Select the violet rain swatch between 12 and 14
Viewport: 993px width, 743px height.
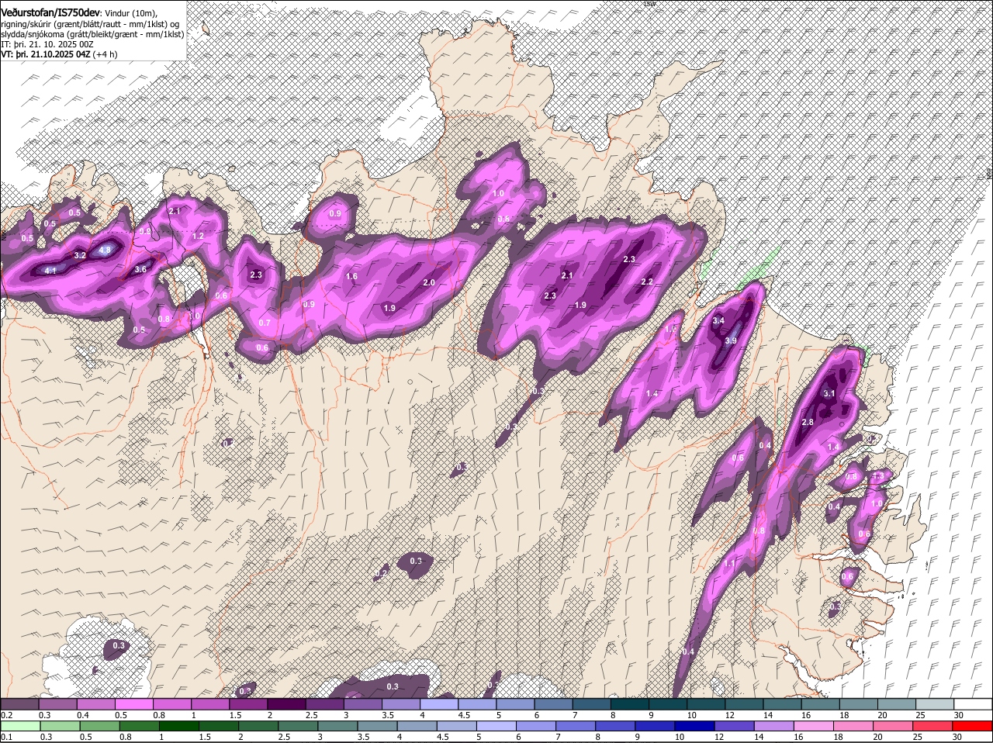pyautogui.click(x=735, y=726)
